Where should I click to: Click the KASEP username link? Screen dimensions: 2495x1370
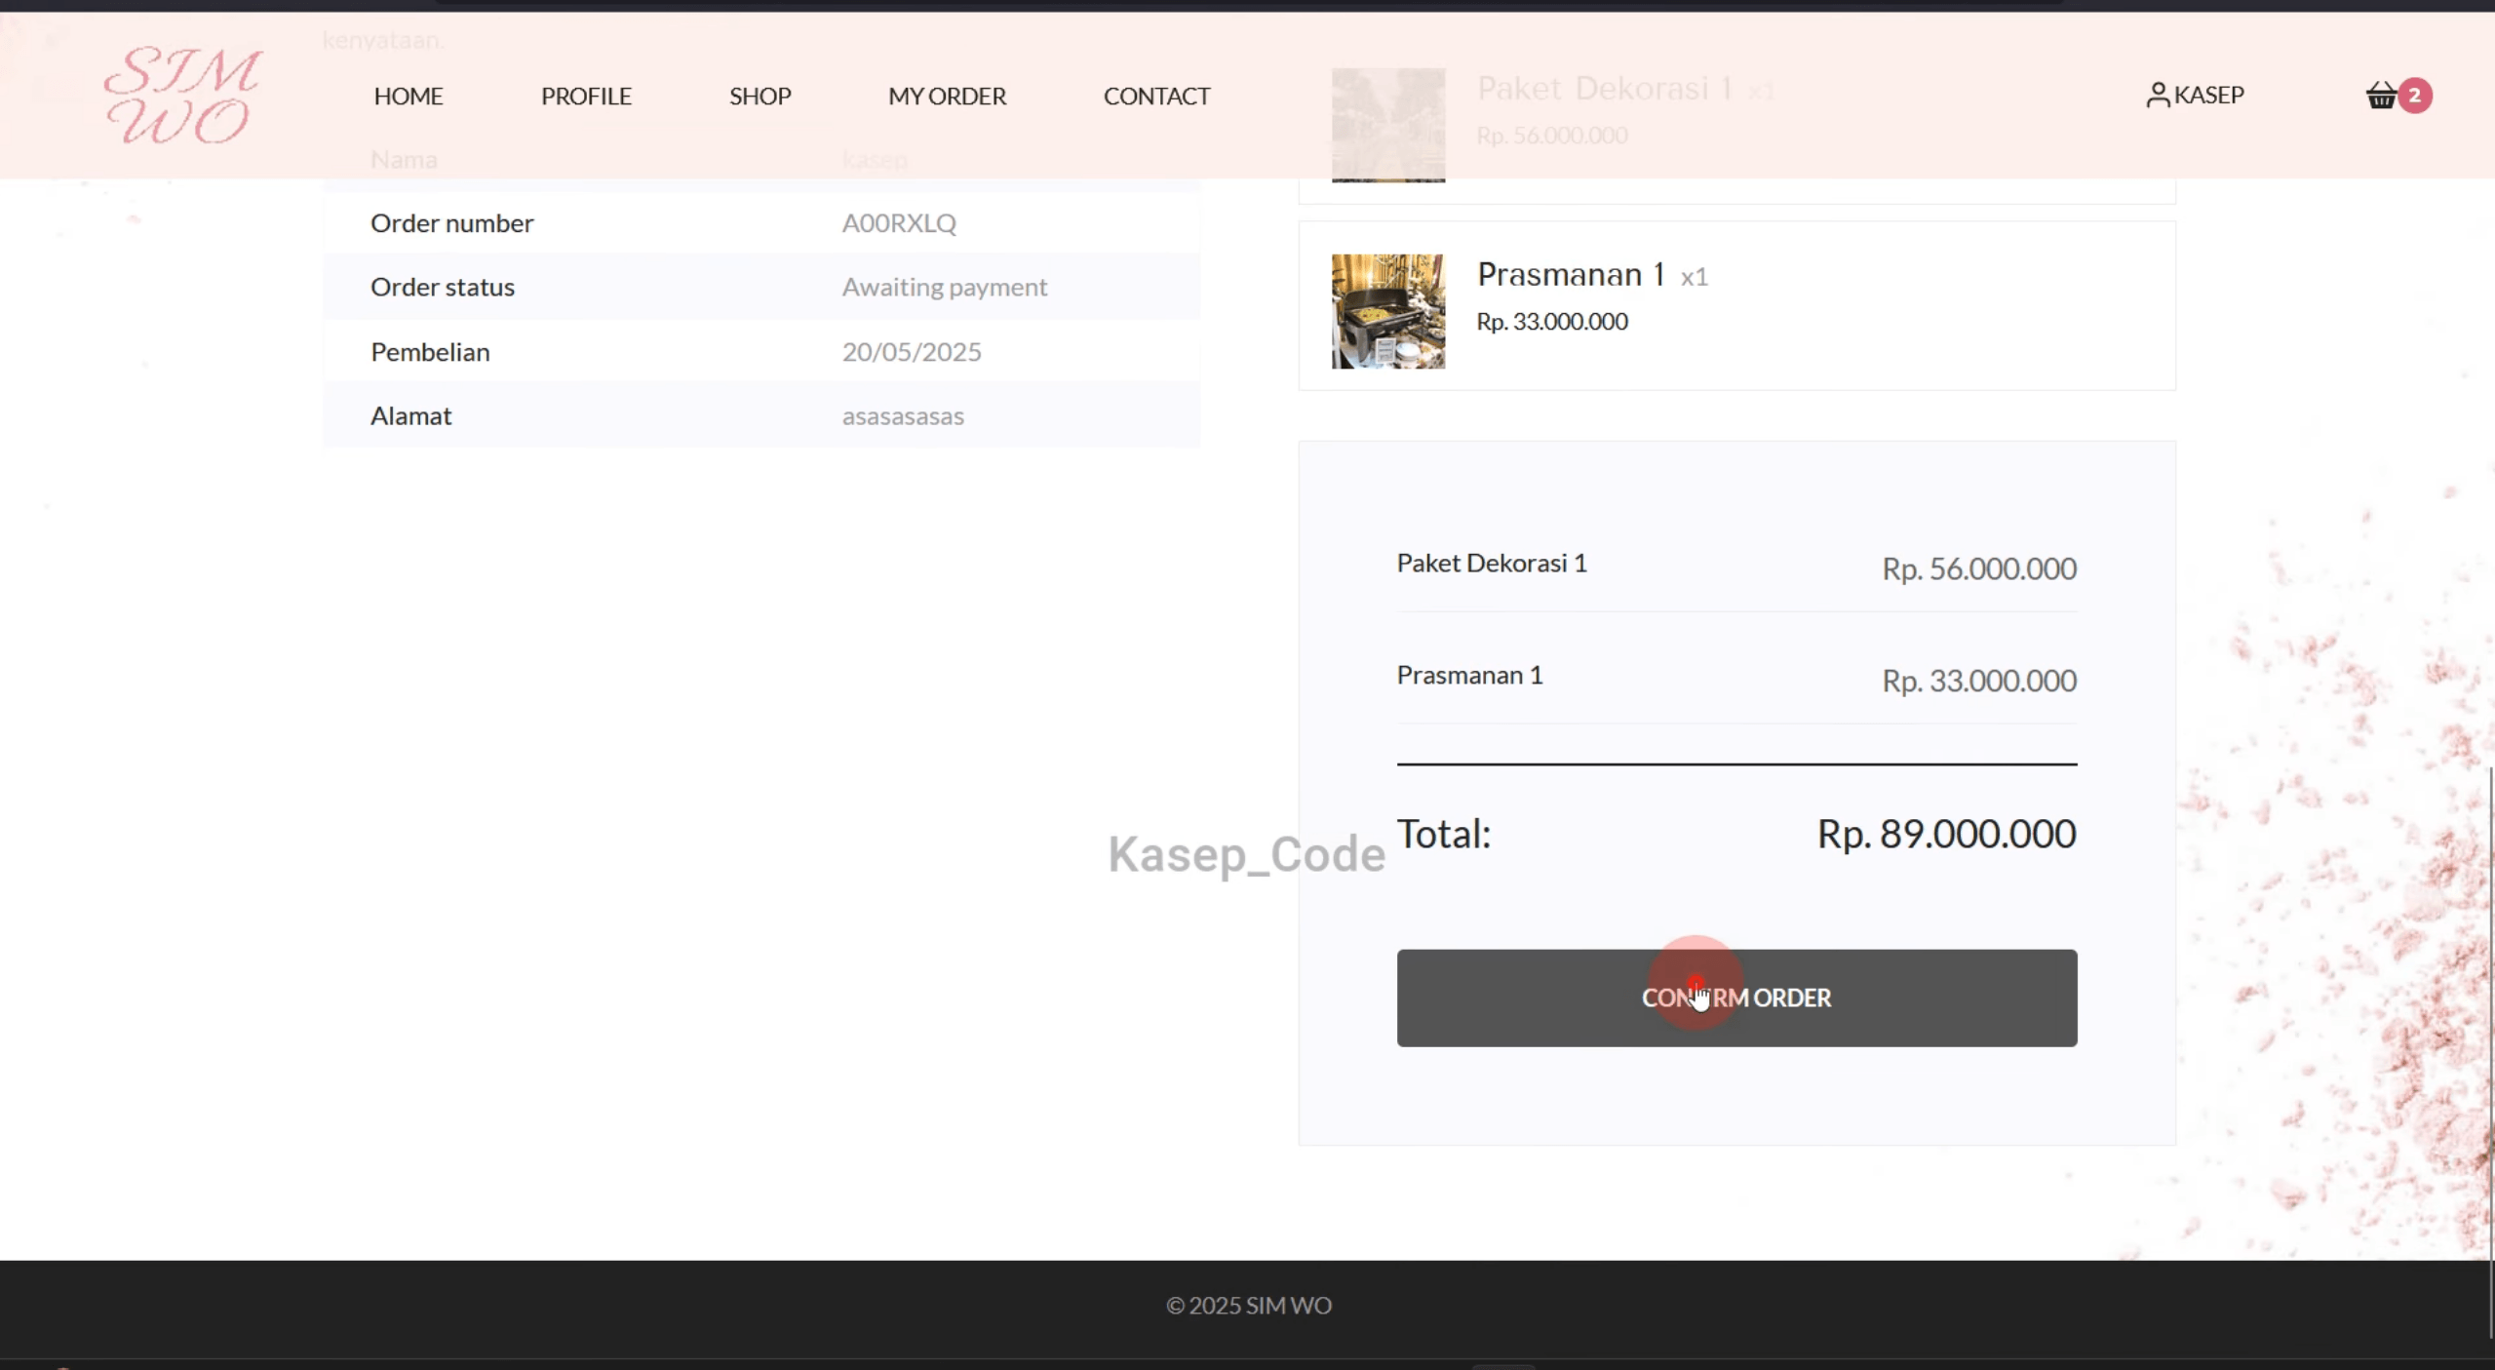coord(2208,95)
